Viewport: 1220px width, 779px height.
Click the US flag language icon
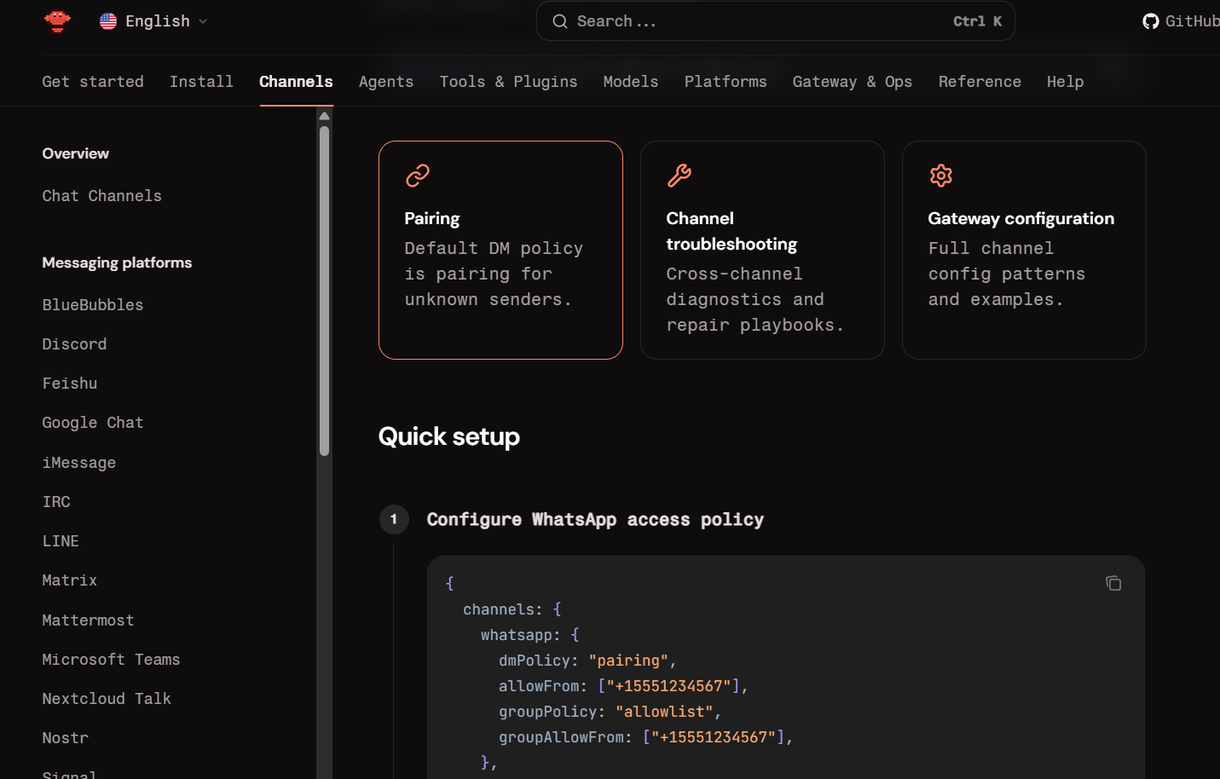[x=108, y=21]
